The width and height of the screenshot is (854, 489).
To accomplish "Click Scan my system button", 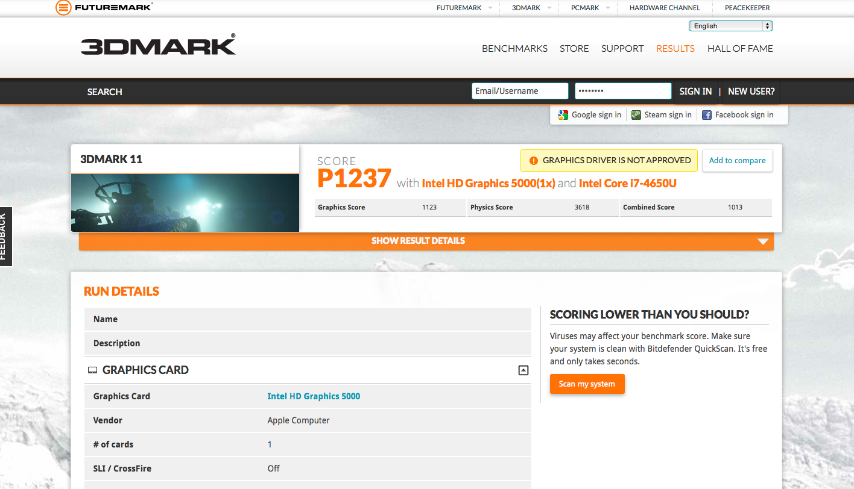I will [587, 384].
